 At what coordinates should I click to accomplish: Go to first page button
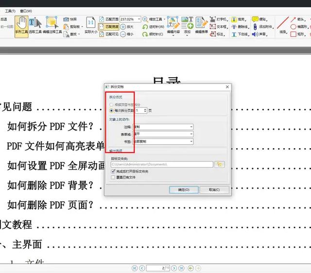135,268
